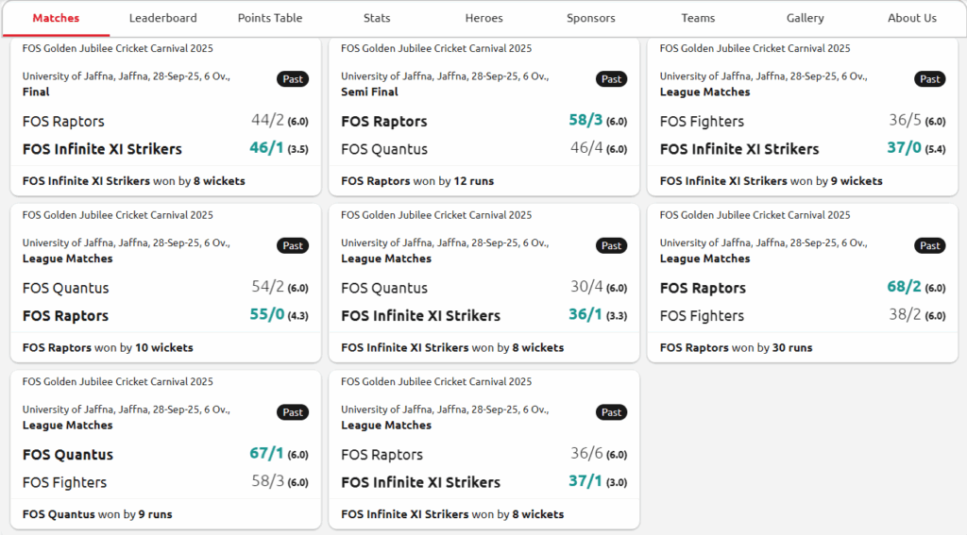Open the Leaderboard tab
The height and width of the screenshot is (535, 967).
click(162, 18)
